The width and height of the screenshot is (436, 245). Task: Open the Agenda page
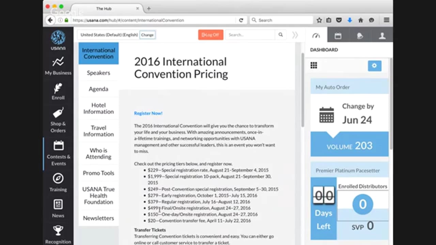point(98,89)
